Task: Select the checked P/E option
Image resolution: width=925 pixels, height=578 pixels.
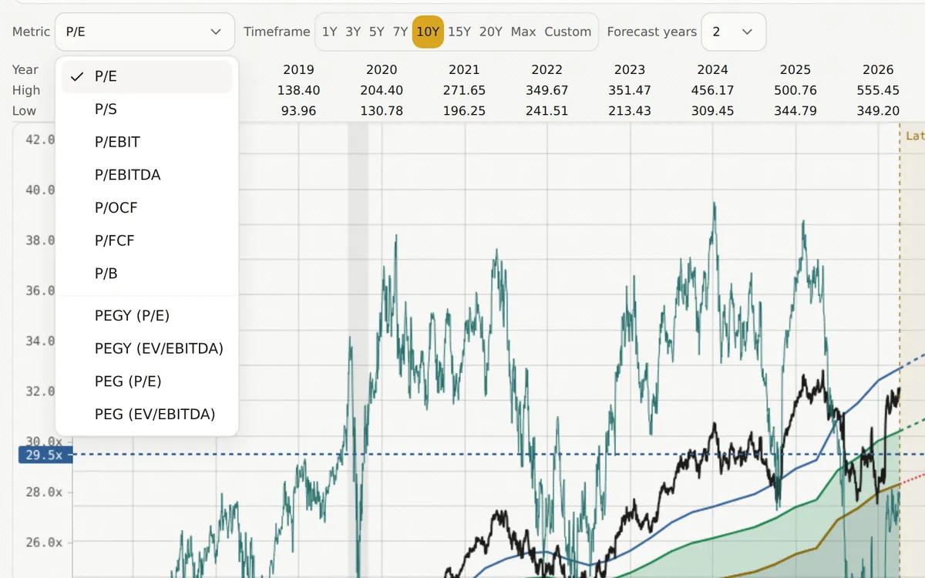Action: [146, 76]
